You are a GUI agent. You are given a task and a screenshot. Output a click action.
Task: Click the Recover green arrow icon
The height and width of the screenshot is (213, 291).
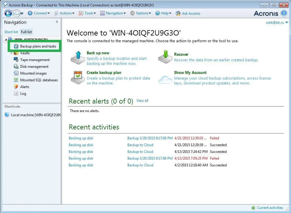point(165,57)
